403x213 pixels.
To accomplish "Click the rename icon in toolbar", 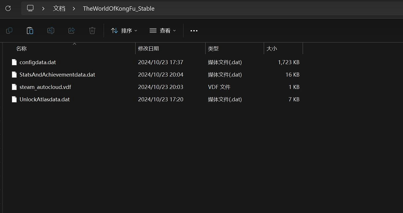I will (51, 31).
